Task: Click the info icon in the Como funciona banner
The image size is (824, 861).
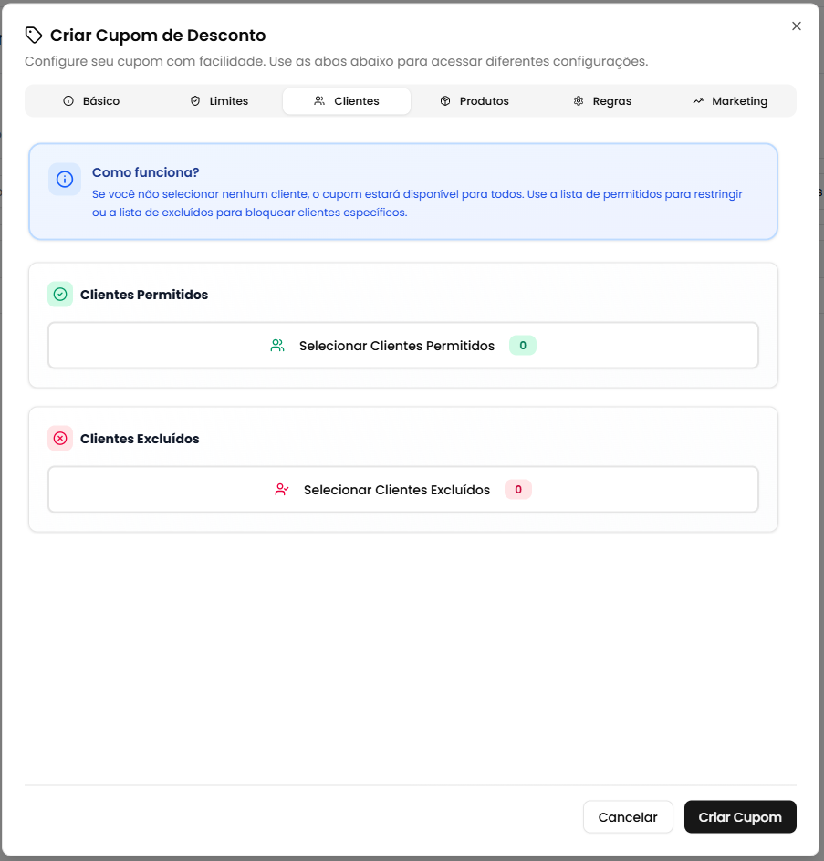Action: [x=64, y=180]
